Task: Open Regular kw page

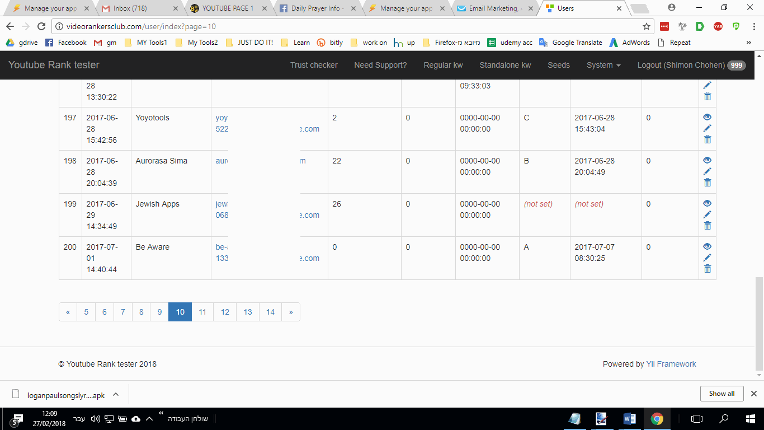Action: pyautogui.click(x=443, y=65)
